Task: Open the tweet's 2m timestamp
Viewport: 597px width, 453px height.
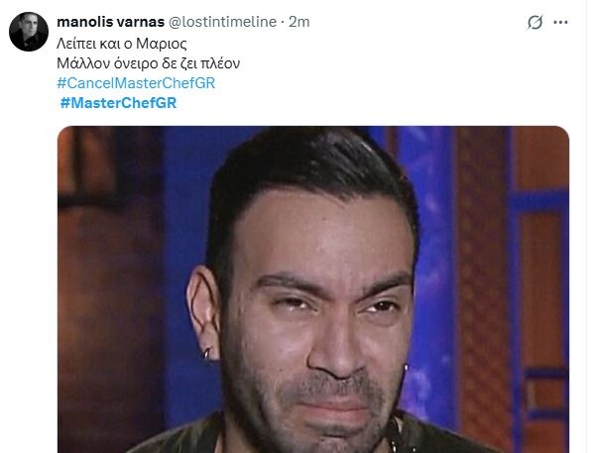Action: (298, 22)
